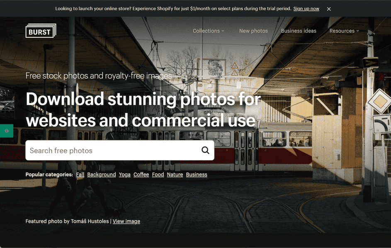This screenshot has height=248, width=391.
Task: Select the Business popular category
Action: click(197, 175)
